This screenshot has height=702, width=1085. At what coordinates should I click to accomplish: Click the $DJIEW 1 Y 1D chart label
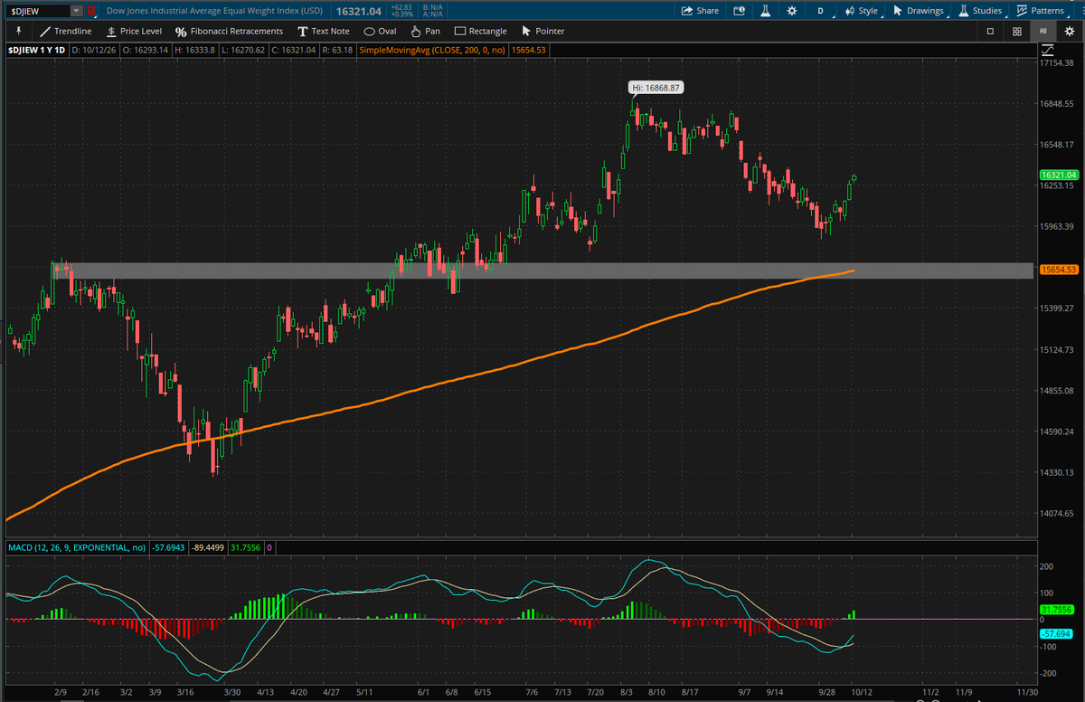pyautogui.click(x=36, y=51)
